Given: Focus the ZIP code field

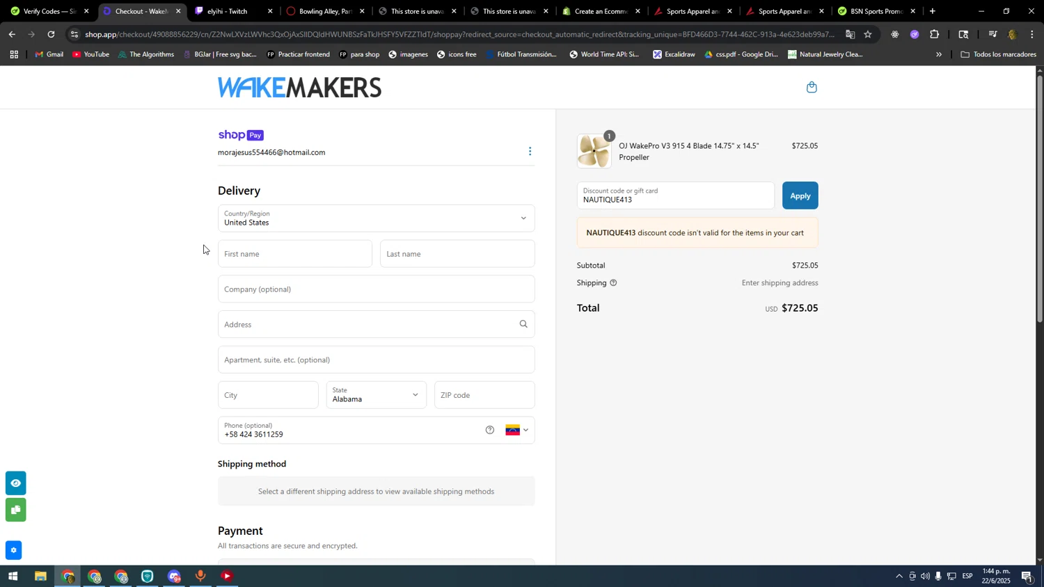Looking at the screenshot, I should [x=484, y=395].
